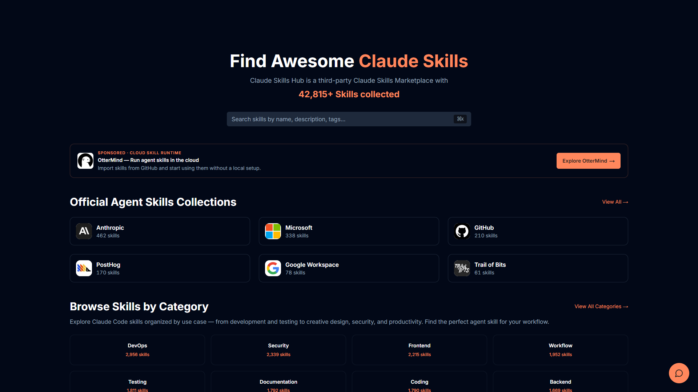Choose the Workflow category card

point(561,350)
